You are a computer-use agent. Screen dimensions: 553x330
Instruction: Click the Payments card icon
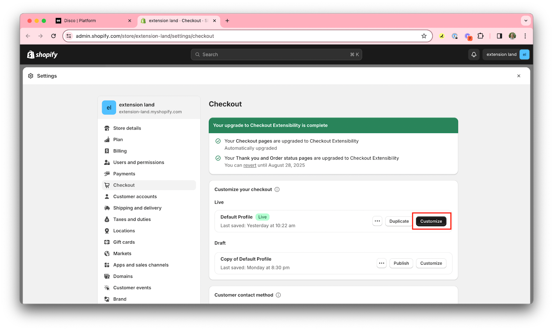tap(107, 174)
